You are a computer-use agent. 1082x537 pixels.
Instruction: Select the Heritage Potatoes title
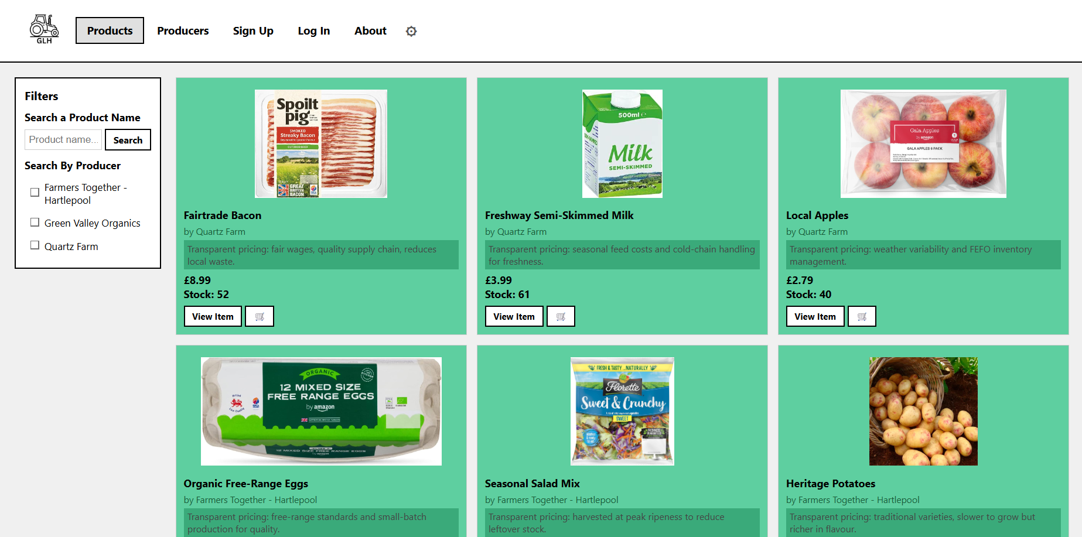click(831, 484)
